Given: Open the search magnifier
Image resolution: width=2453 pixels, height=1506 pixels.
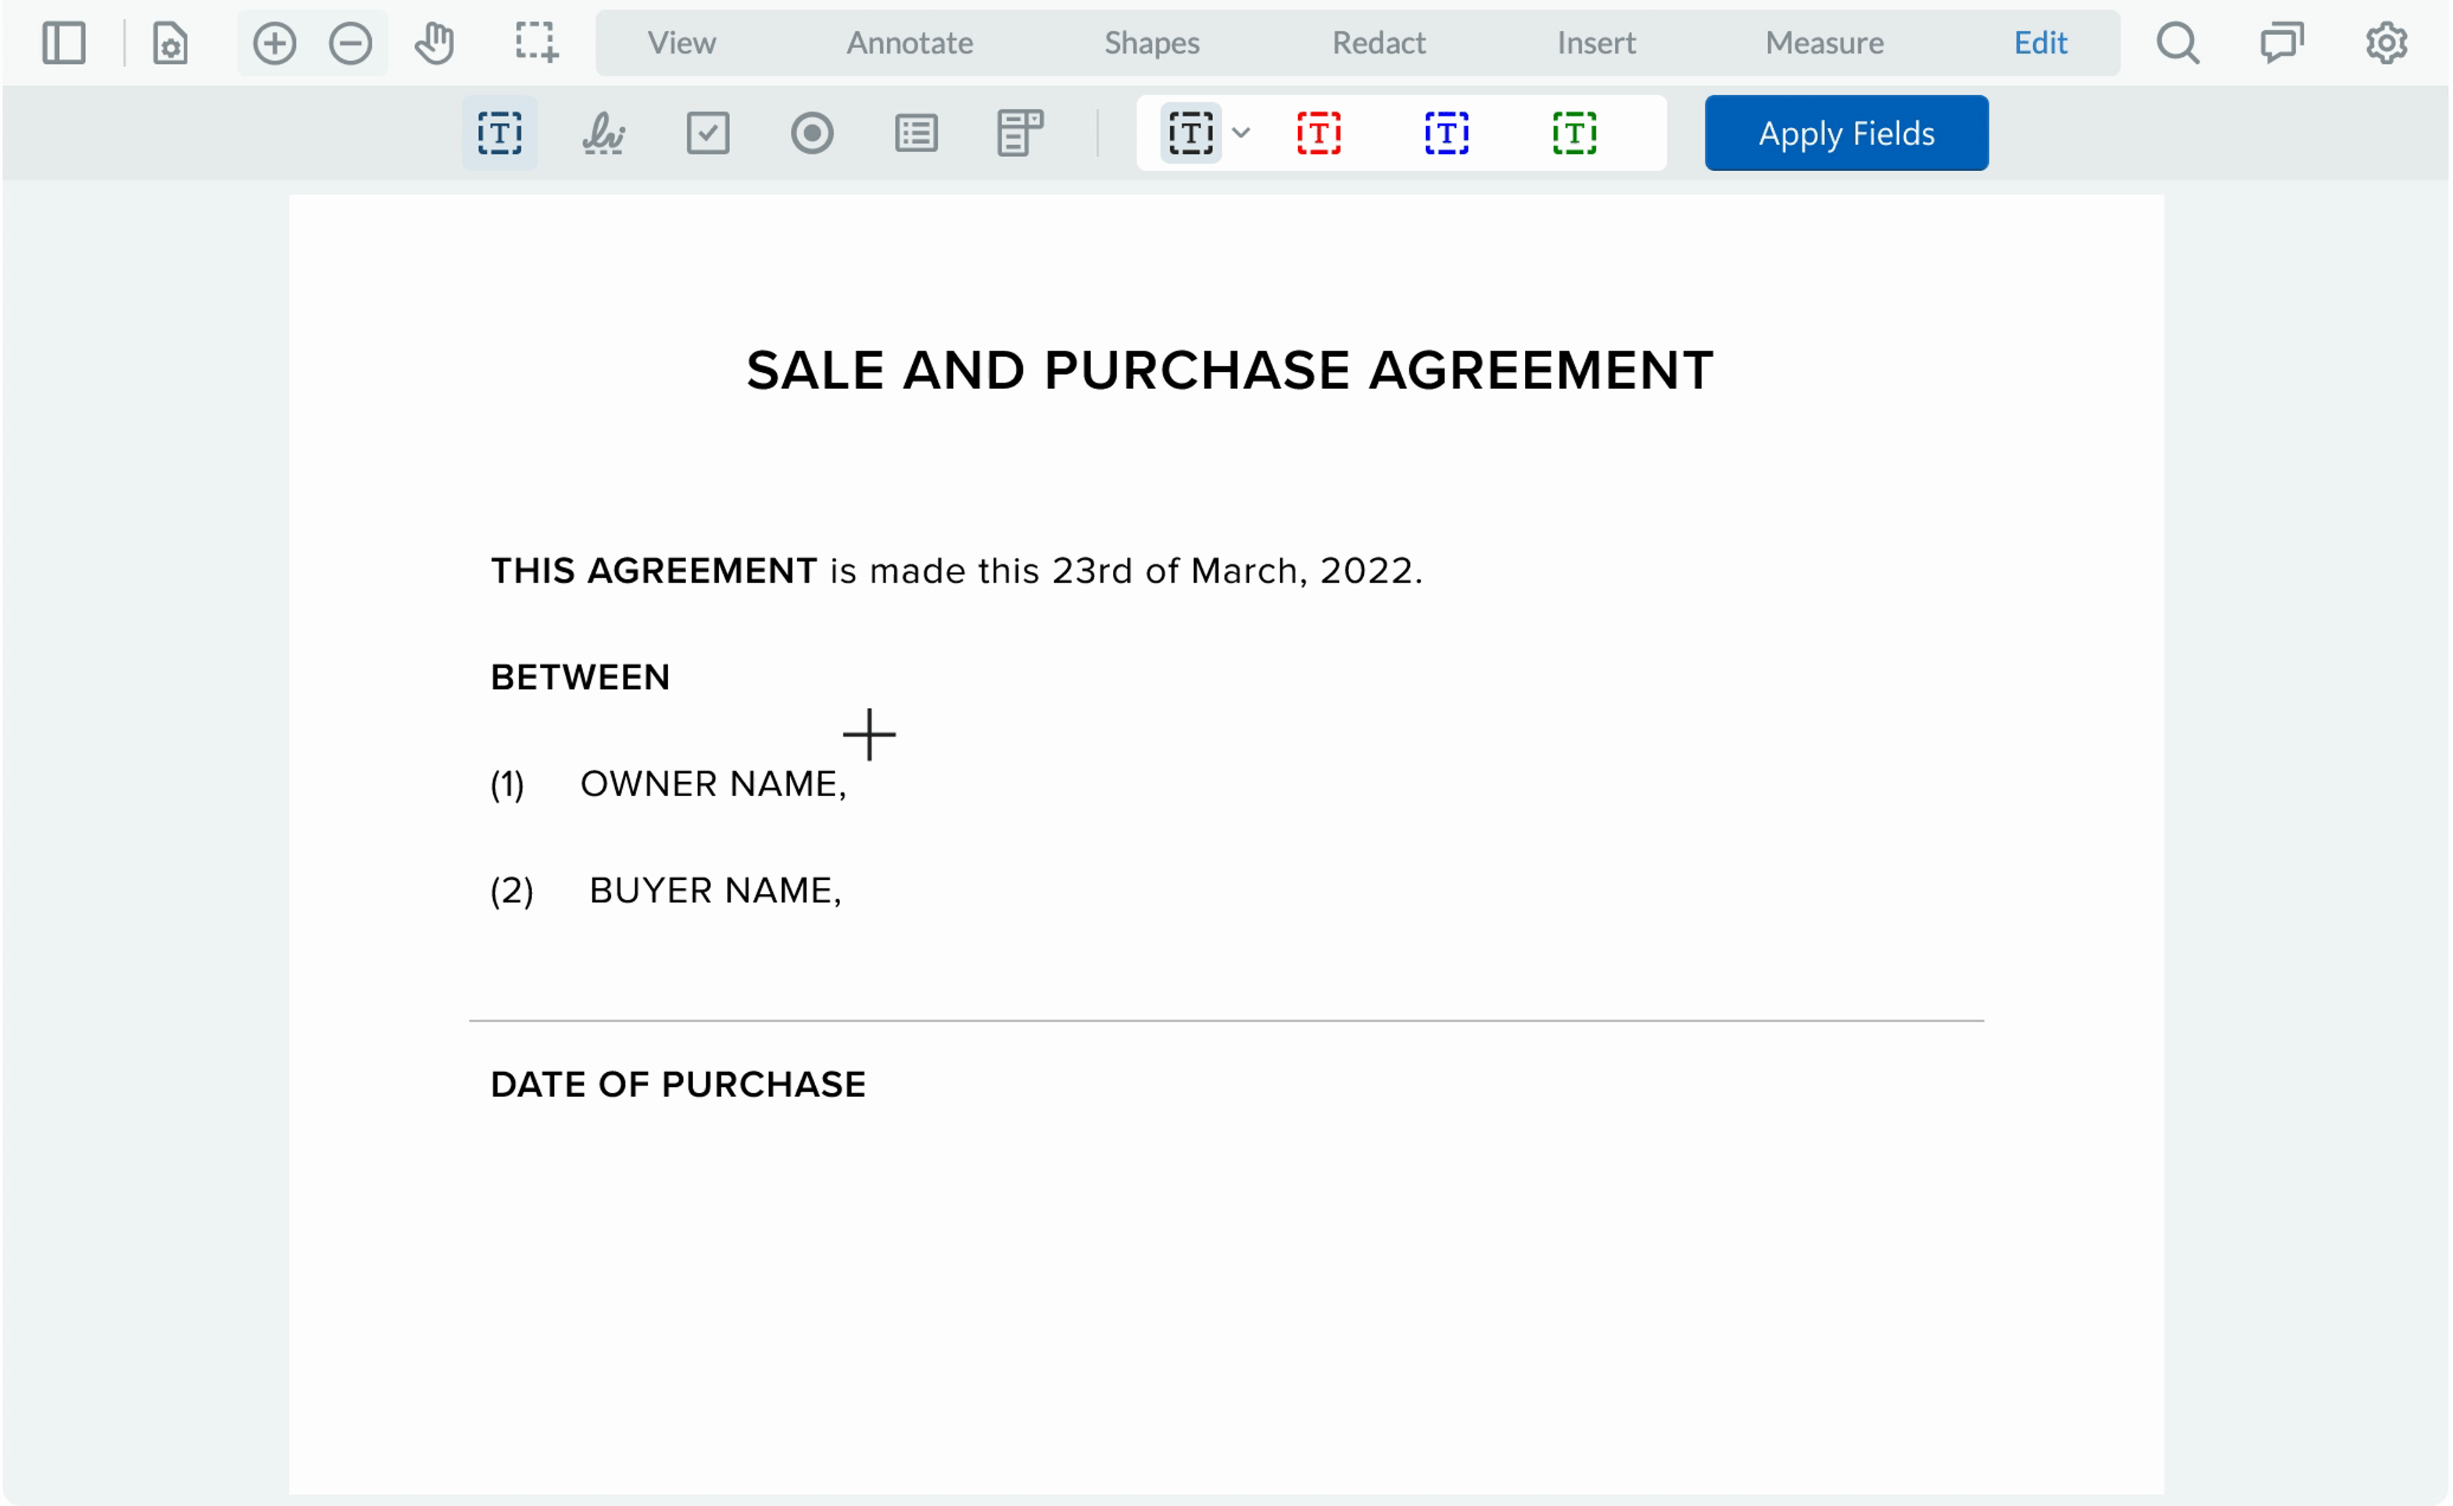Looking at the screenshot, I should tap(2177, 43).
